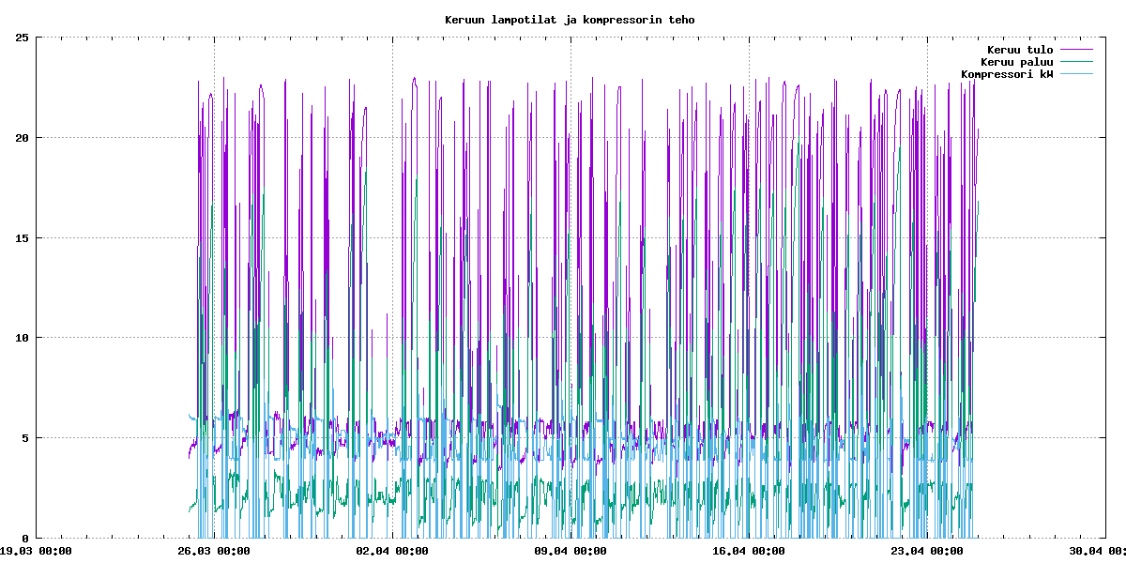
Task: Click the x-axis date 23.04 00:00
Action: tap(927, 552)
